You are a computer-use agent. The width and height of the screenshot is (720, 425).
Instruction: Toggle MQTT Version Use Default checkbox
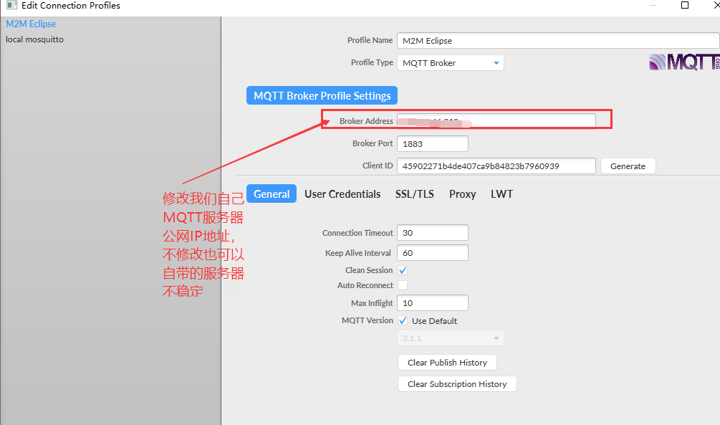coord(403,320)
